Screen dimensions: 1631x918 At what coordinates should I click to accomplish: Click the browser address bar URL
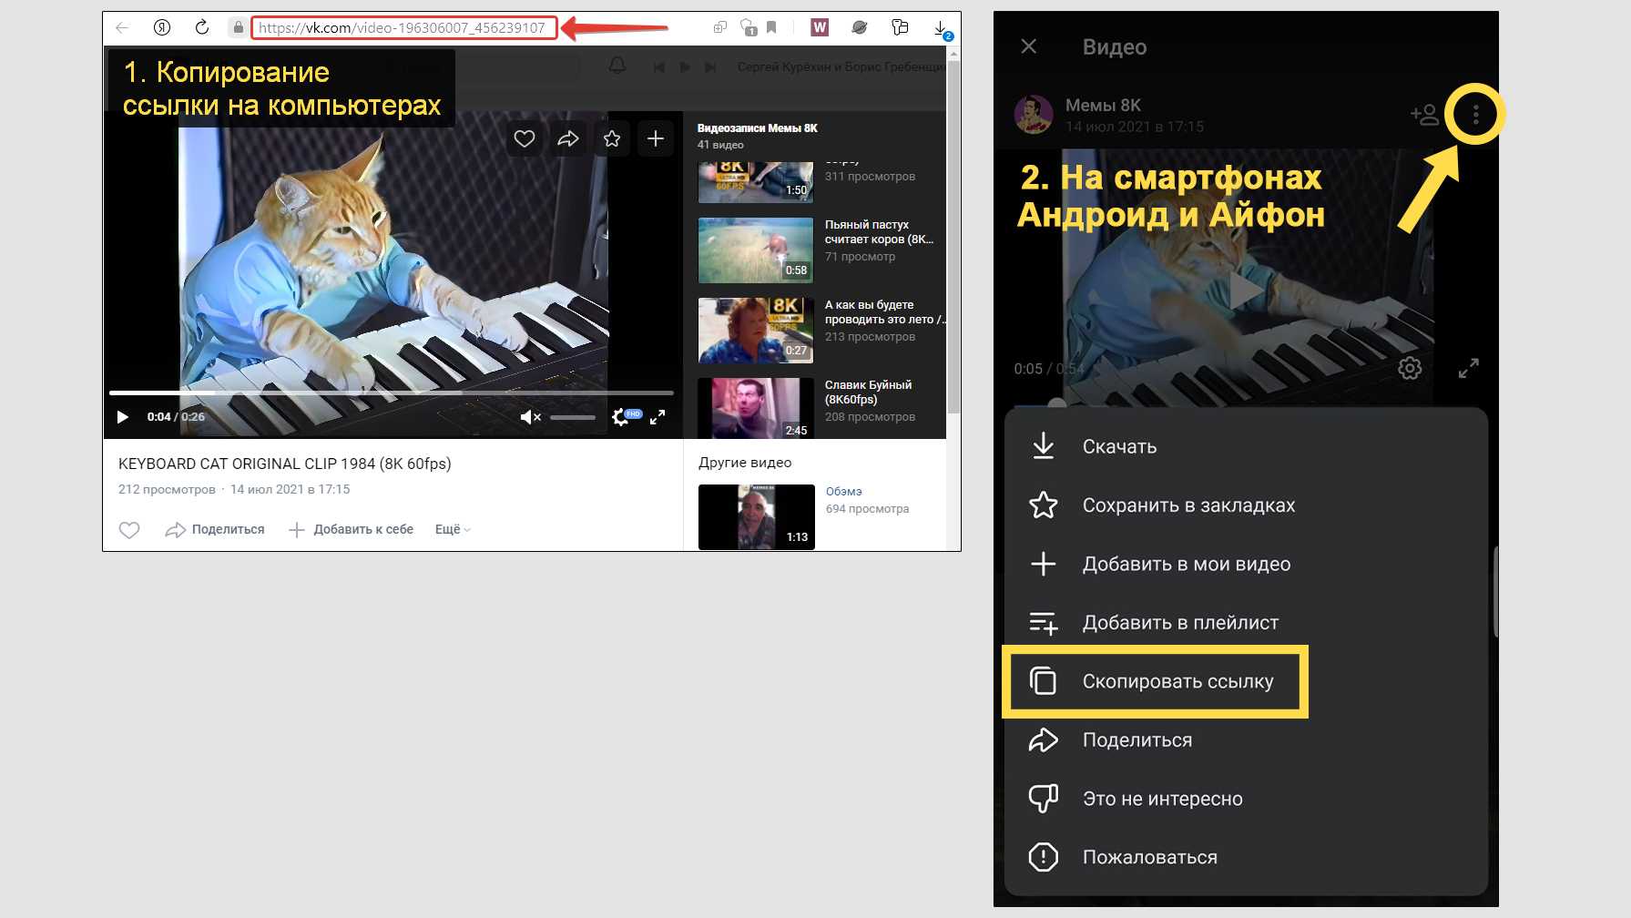tap(402, 27)
